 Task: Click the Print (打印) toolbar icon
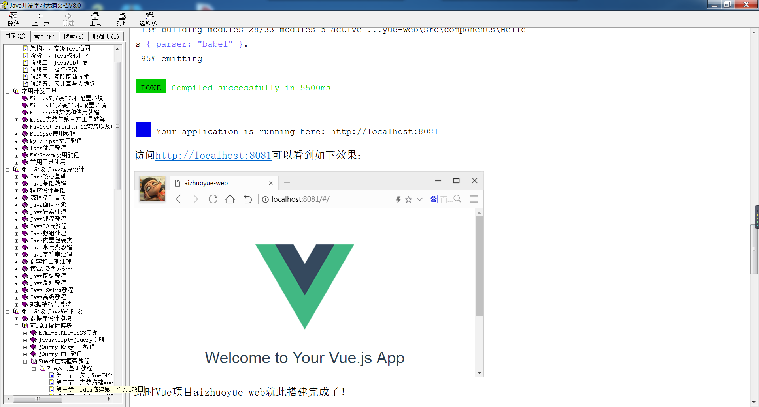pyautogui.click(x=123, y=19)
